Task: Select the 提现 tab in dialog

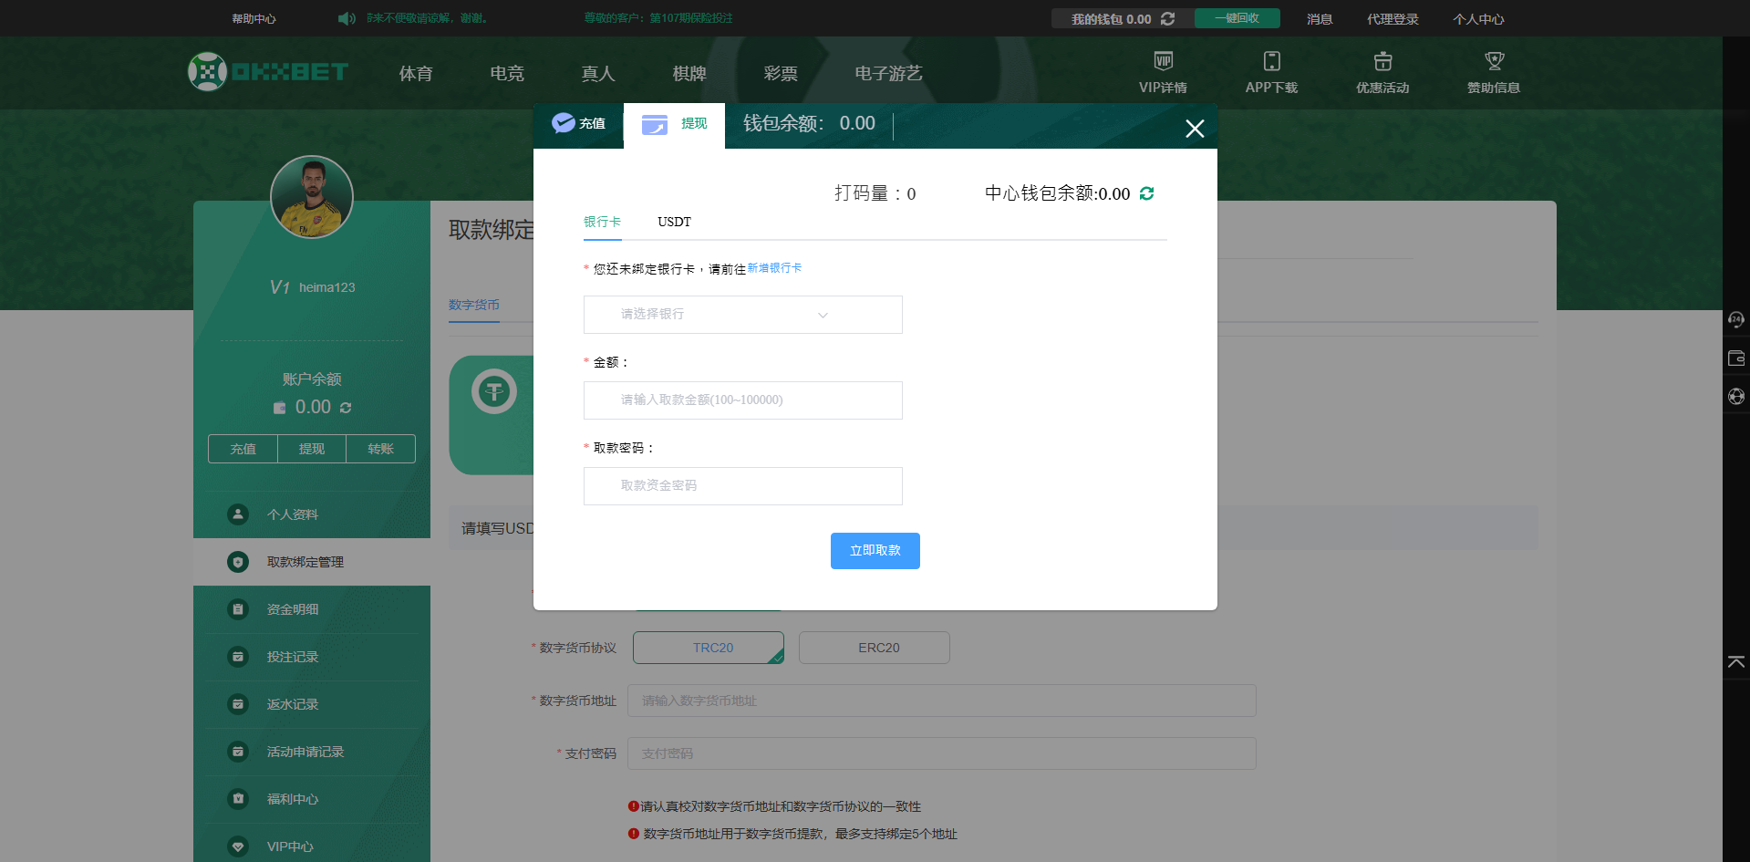Action: click(675, 125)
